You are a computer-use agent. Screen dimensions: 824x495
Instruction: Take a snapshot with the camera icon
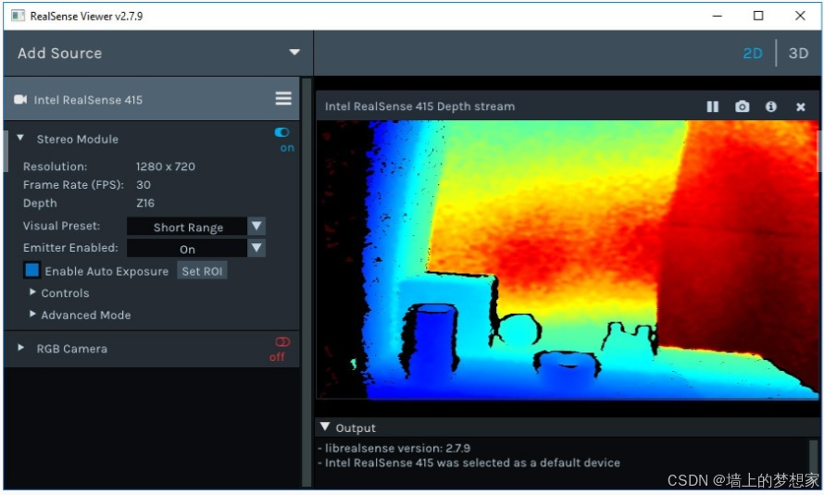(742, 106)
